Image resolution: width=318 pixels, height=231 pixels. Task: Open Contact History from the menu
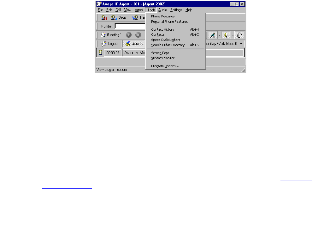tap(176, 29)
